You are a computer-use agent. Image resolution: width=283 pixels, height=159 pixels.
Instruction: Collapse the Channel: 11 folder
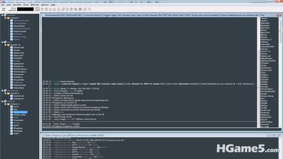[5, 104]
